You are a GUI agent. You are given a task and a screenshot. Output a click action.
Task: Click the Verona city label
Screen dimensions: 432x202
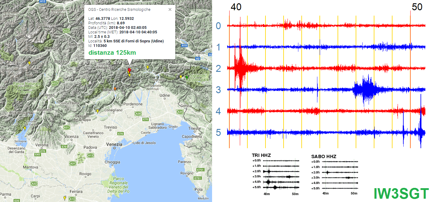41,145
